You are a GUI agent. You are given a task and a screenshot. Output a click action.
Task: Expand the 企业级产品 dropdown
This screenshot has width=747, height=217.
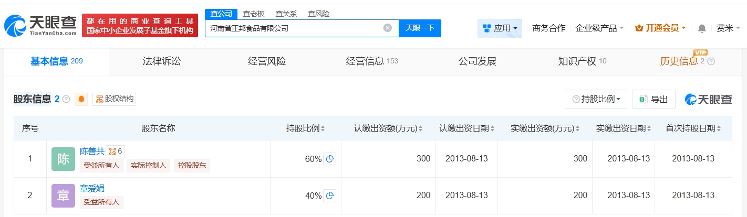(599, 28)
